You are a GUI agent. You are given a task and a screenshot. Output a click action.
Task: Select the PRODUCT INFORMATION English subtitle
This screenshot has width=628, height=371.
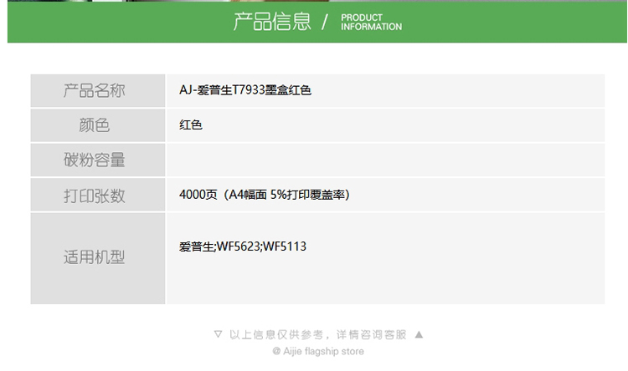coord(371,22)
